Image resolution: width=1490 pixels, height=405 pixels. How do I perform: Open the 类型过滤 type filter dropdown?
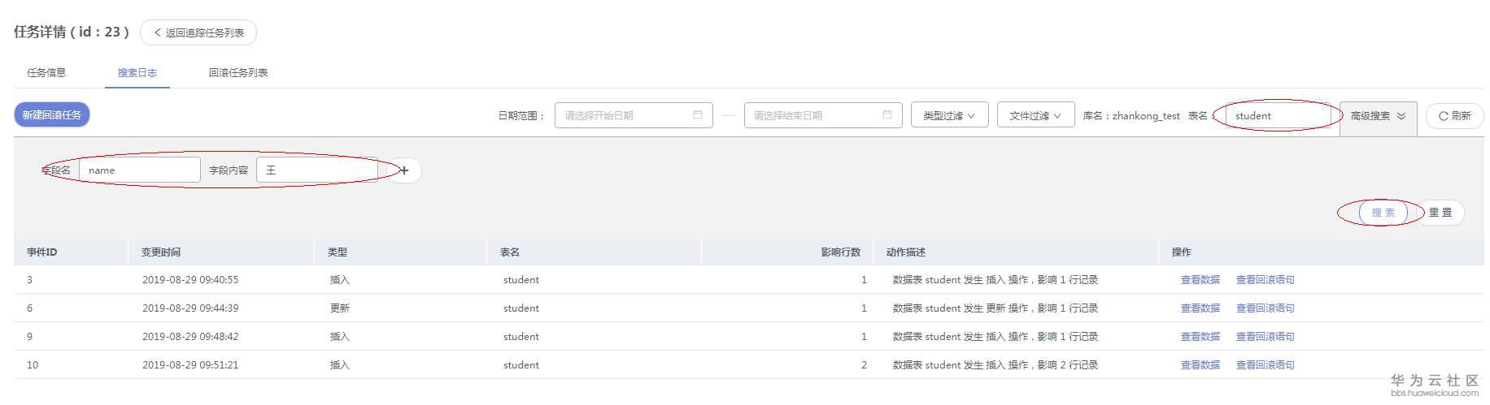point(949,115)
